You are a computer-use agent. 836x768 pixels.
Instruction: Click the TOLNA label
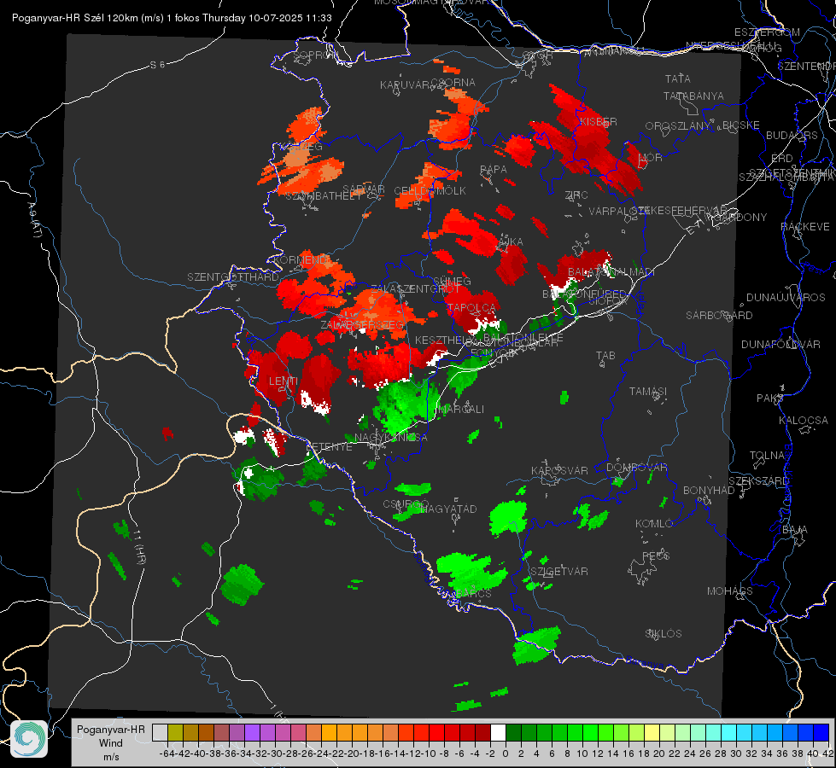767,456
